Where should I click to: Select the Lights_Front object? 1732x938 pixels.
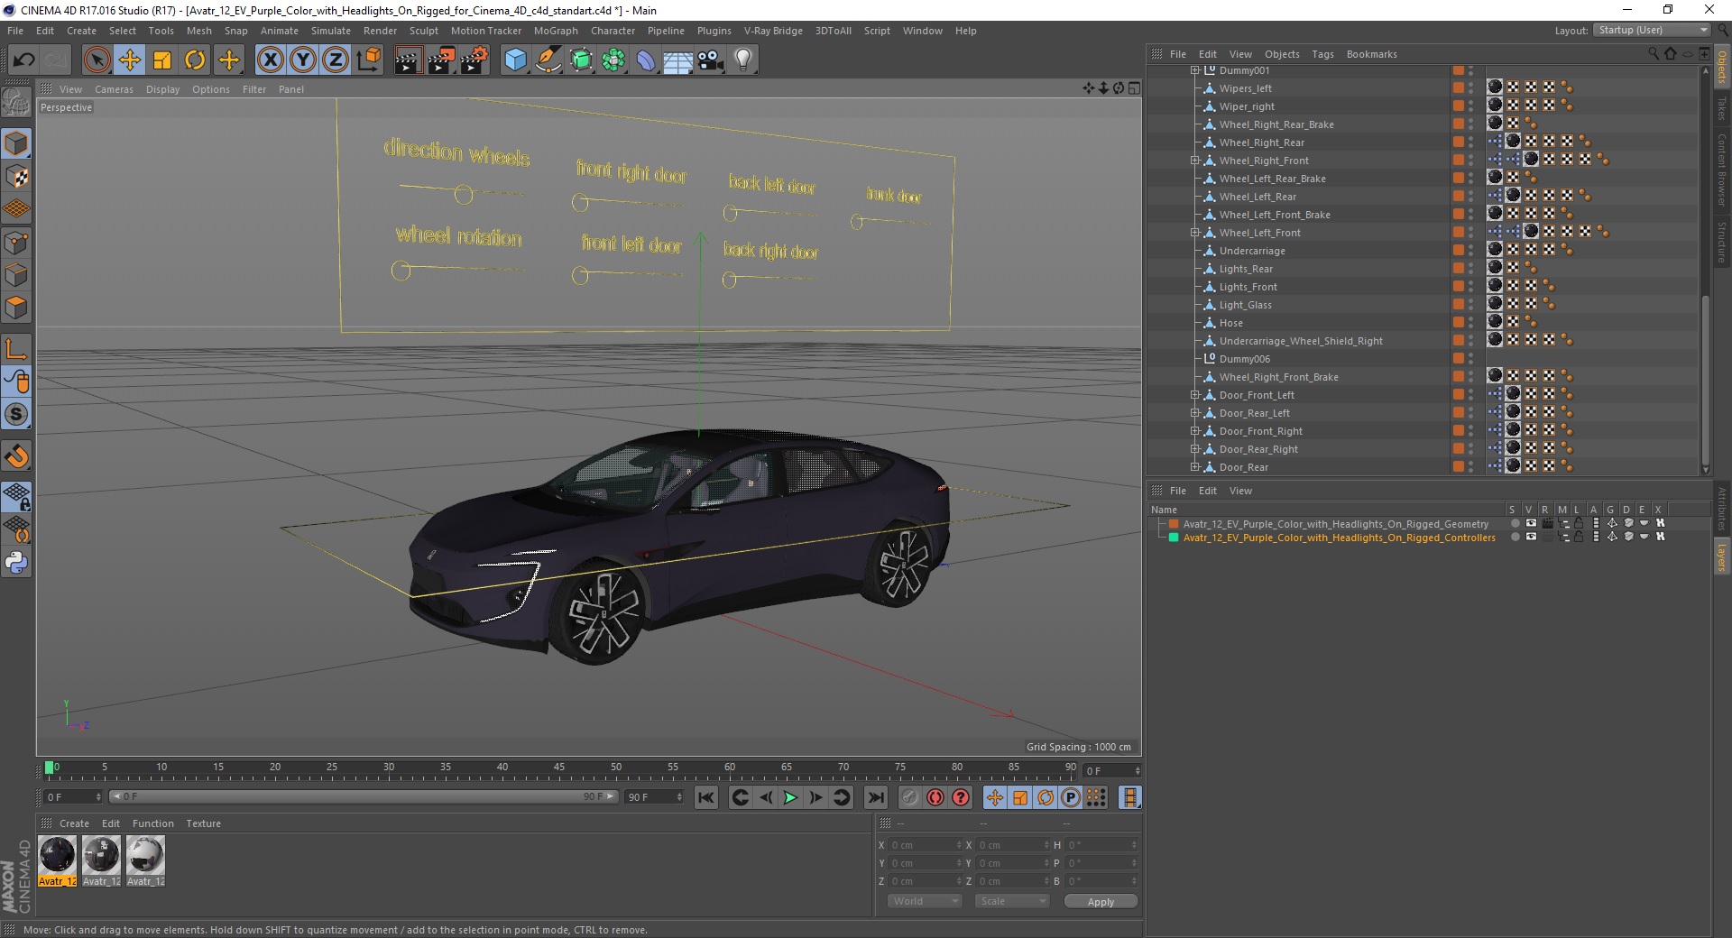pyautogui.click(x=1248, y=287)
